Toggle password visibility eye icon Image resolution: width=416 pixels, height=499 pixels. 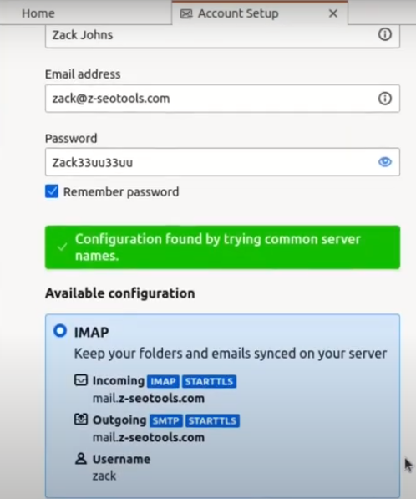385,162
